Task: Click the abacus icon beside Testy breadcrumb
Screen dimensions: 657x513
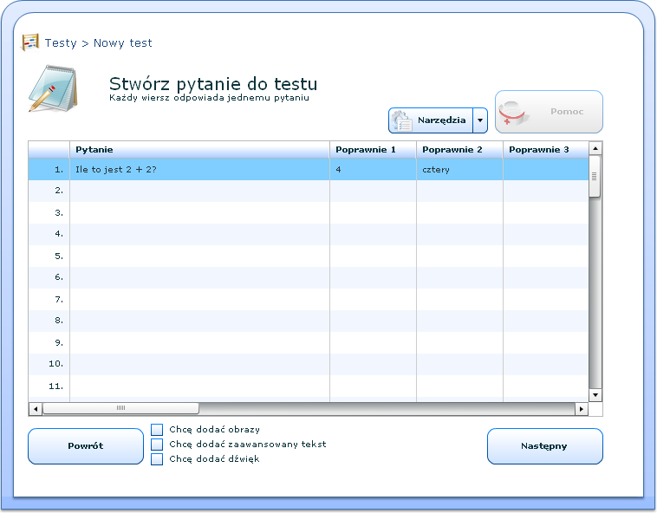Action: click(x=30, y=42)
